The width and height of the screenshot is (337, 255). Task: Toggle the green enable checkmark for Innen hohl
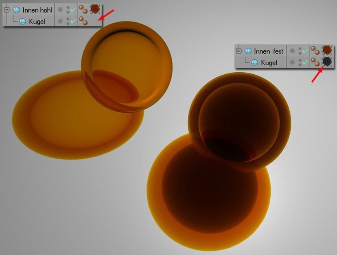pyautogui.click(x=73, y=9)
